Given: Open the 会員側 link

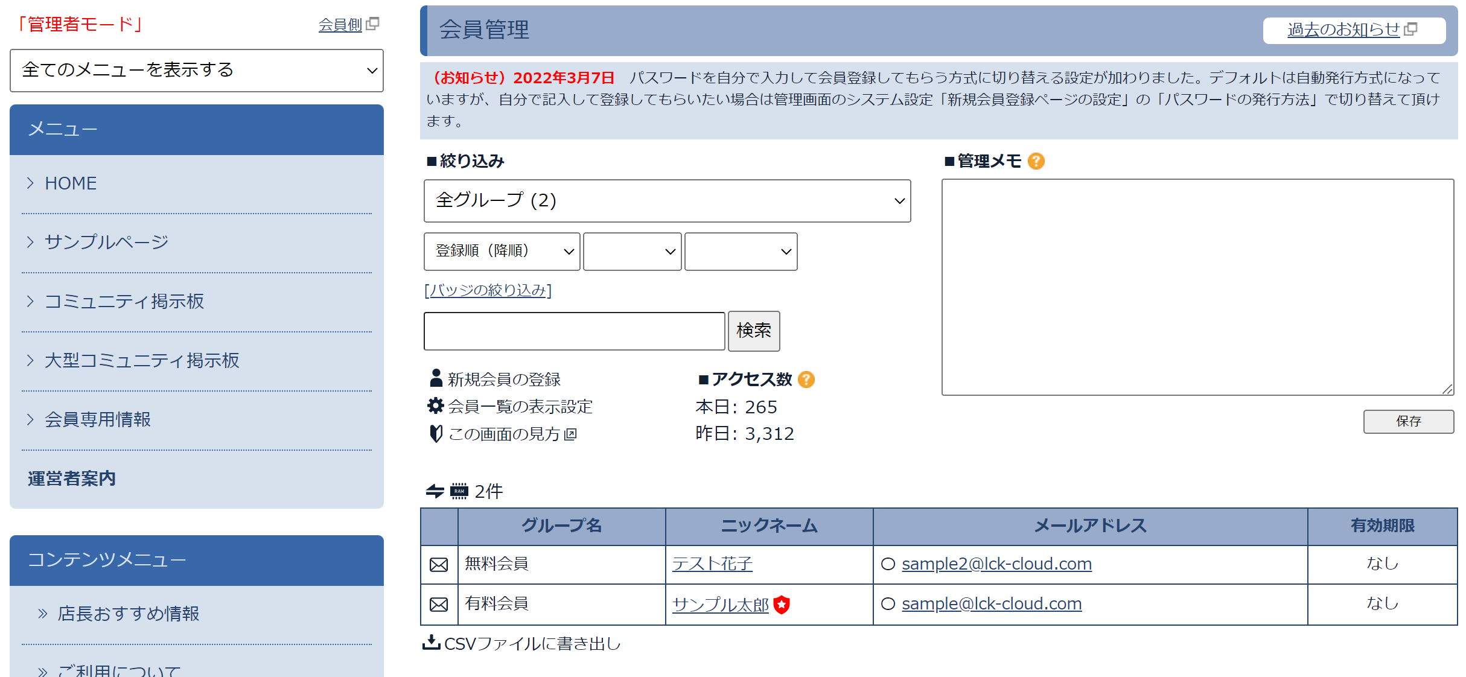Looking at the screenshot, I should [340, 25].
